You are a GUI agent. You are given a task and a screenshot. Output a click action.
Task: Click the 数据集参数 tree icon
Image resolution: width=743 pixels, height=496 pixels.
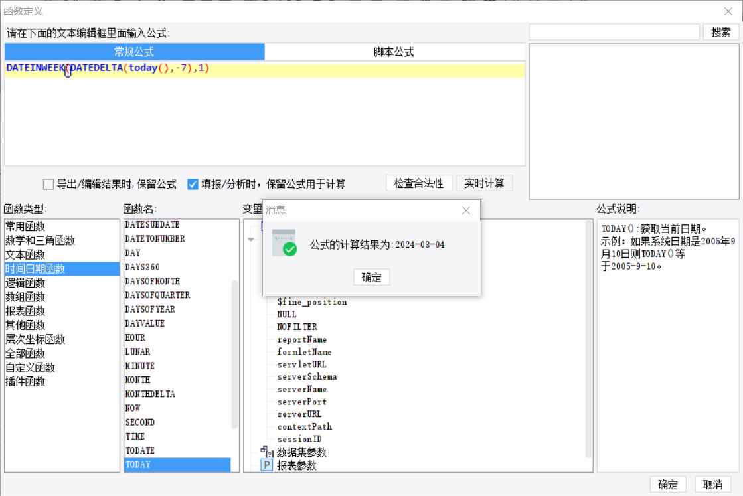click(x=267, y=452)
